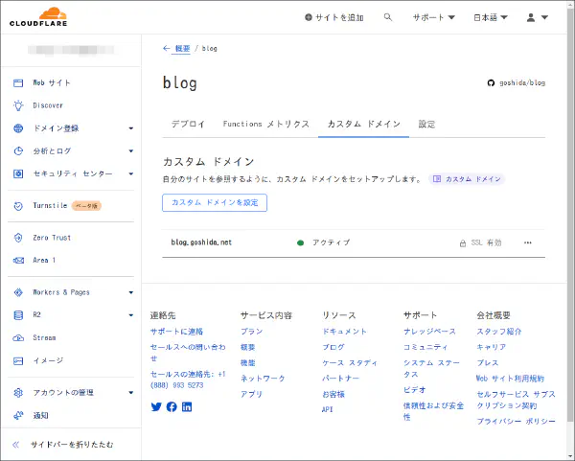
Task: Click the blurred account name in sidebar
Action: coord(72,50)
